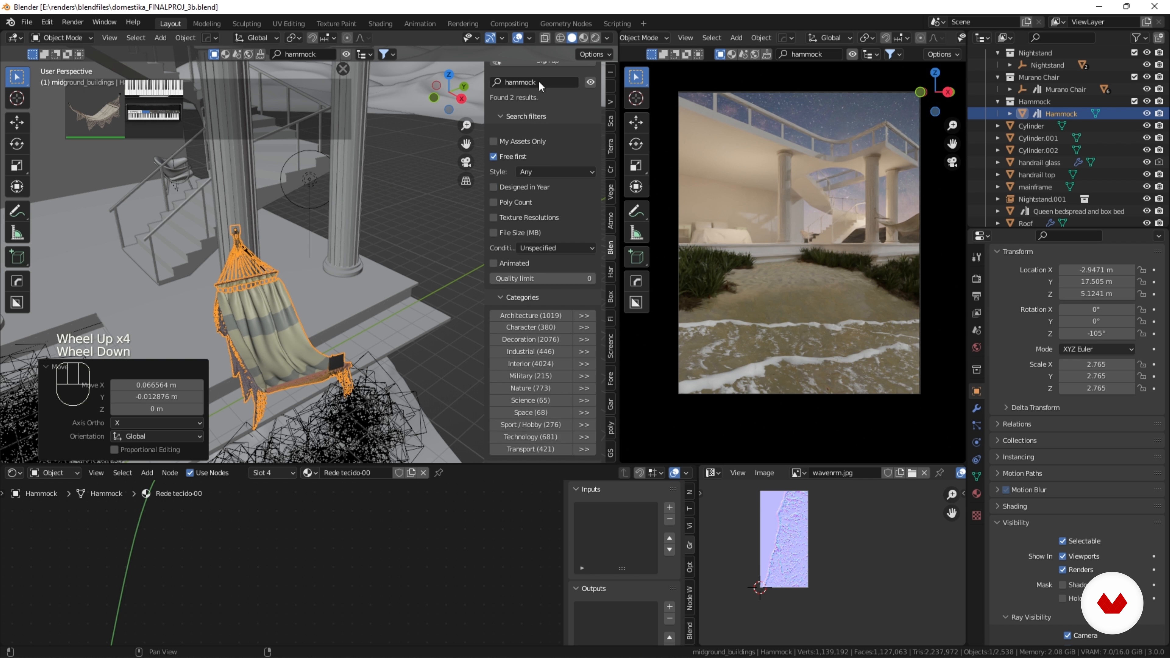Open the Output properties tab
Viewport: 1170px width, 658px height.
point(976,295)
